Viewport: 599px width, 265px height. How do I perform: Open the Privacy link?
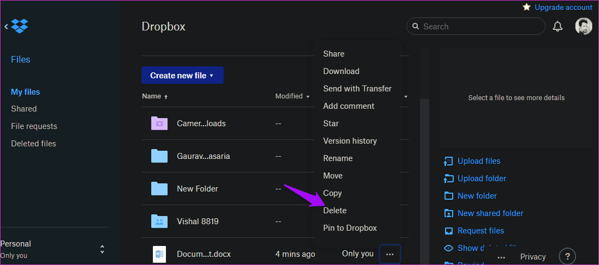(533, 257)
